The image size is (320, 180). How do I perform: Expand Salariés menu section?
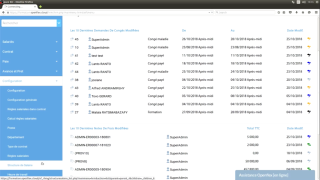click(x=31, y=42)
